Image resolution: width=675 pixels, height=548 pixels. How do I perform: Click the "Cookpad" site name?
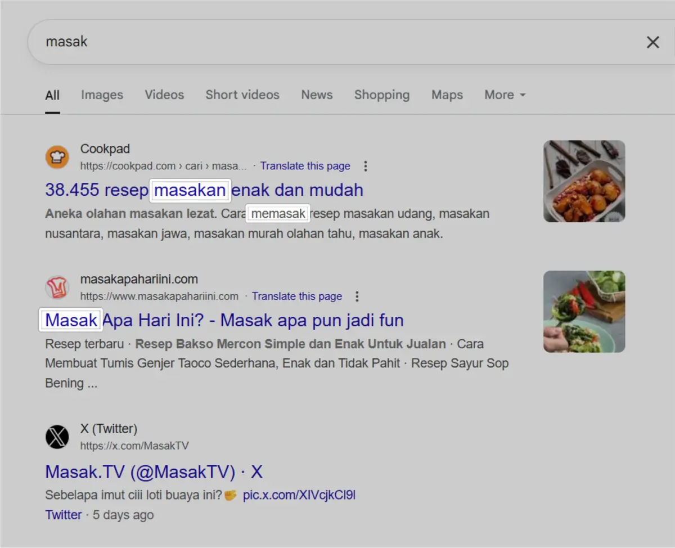click(105, 149)
